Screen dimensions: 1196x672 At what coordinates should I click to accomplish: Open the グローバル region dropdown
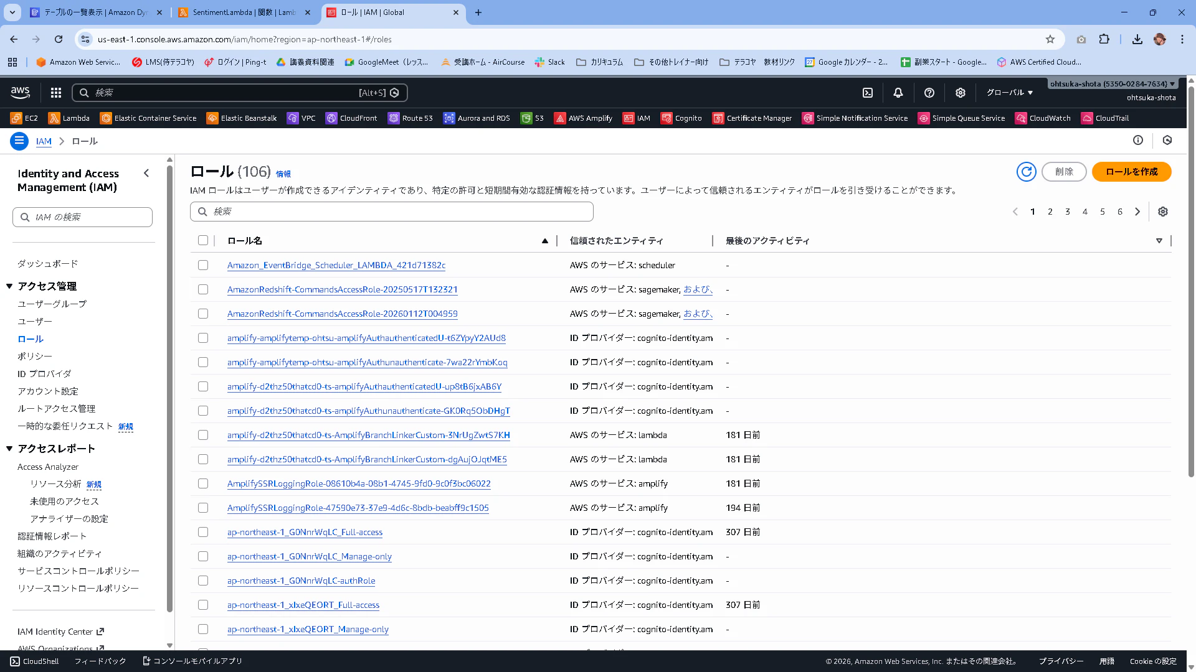click(x=1009, y=93)
